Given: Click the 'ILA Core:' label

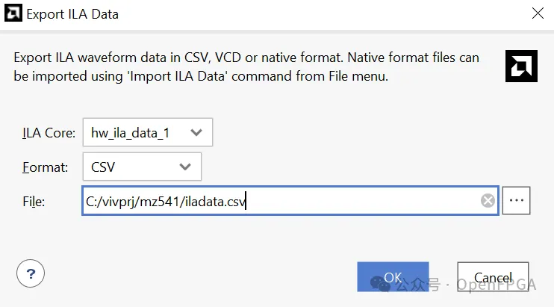Looking at the screenshot, I should coord(49,134).
